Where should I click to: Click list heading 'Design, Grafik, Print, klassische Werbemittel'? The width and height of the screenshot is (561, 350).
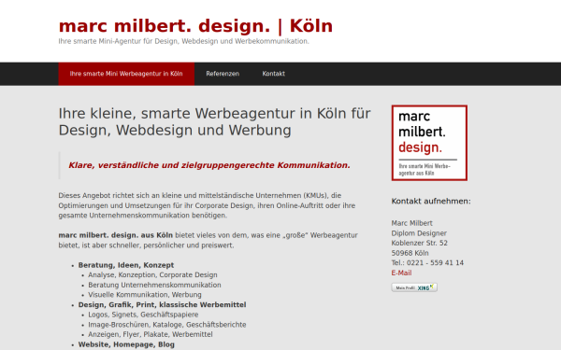[x=162, y=305]
